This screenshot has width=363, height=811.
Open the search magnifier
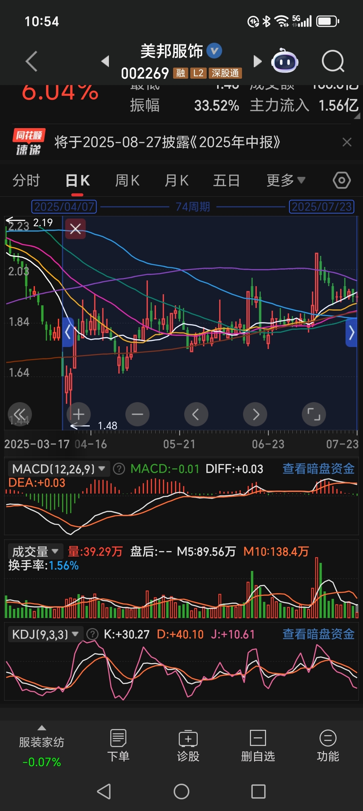point(333,61)
